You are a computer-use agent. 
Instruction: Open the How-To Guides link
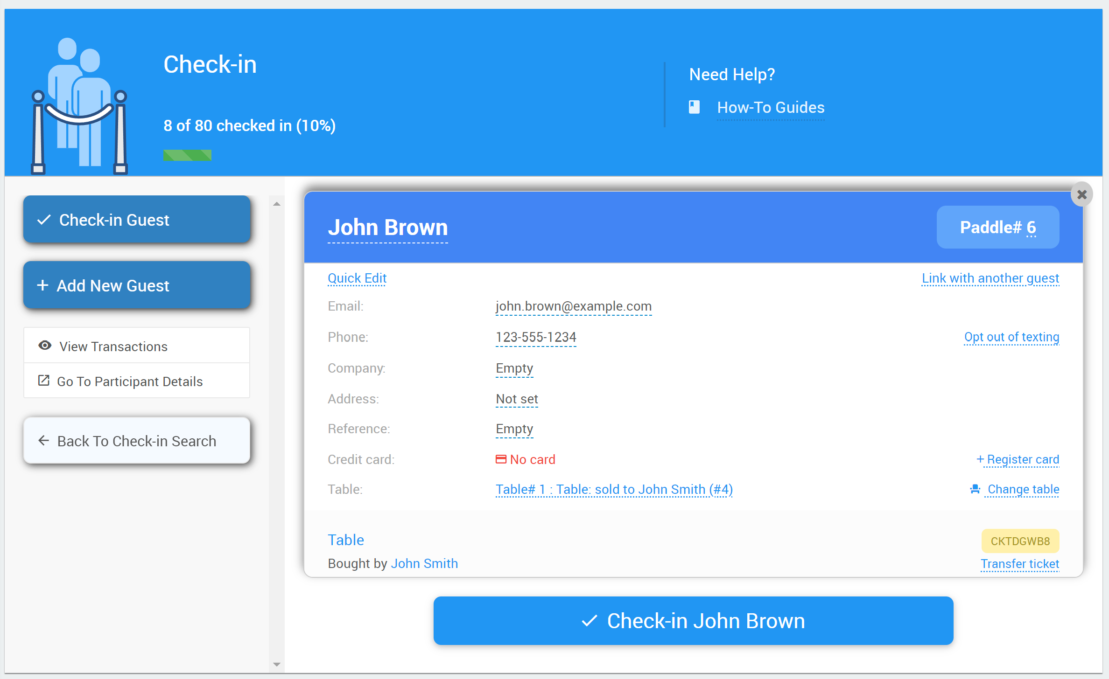(x=771, y=108)
